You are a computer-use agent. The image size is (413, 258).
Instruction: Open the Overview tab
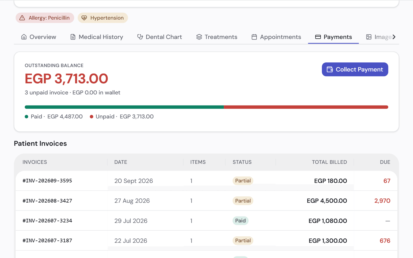coord(38,37)
